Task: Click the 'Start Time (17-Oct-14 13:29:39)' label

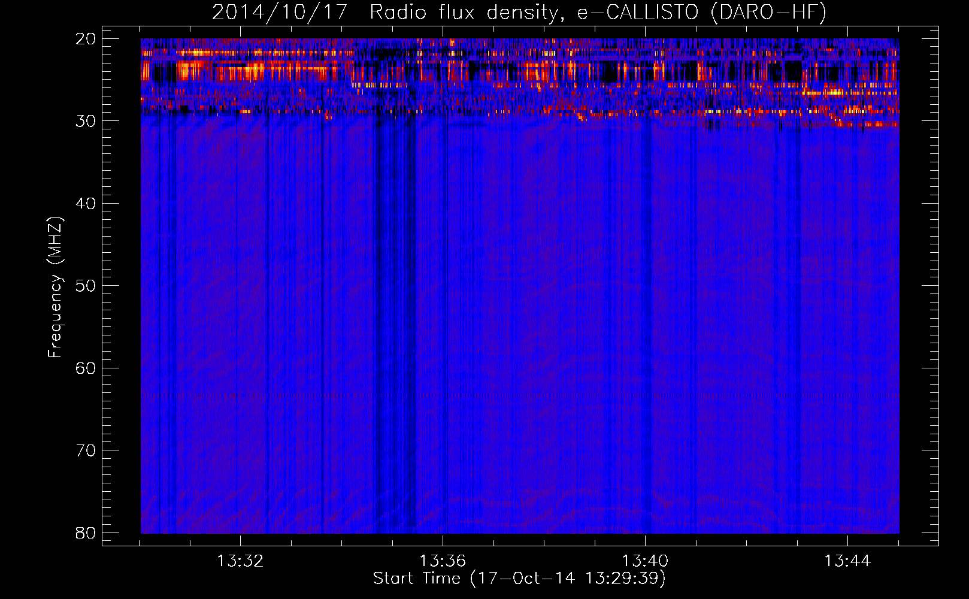Action: pyautogui.click(x=519, y=579)
